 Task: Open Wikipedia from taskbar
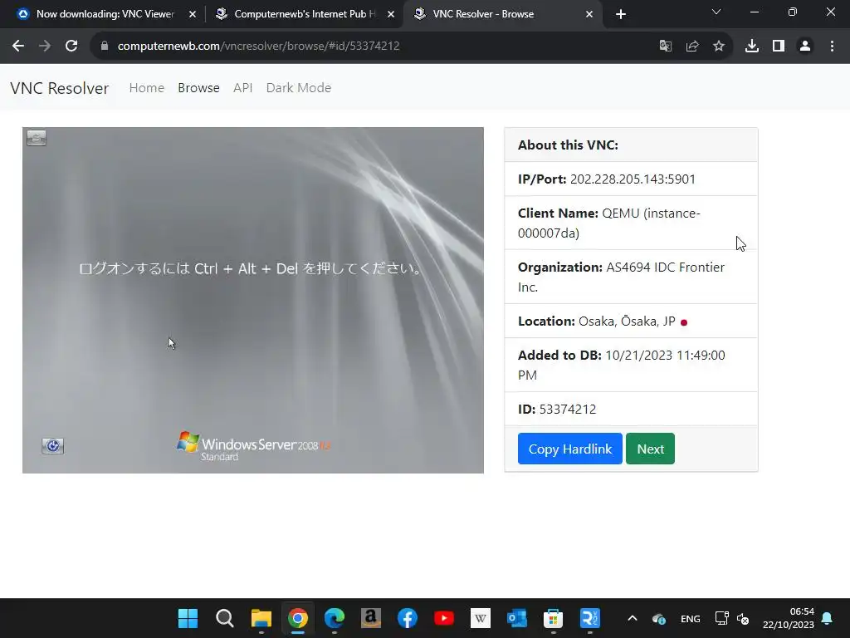[x=481, y=618]
